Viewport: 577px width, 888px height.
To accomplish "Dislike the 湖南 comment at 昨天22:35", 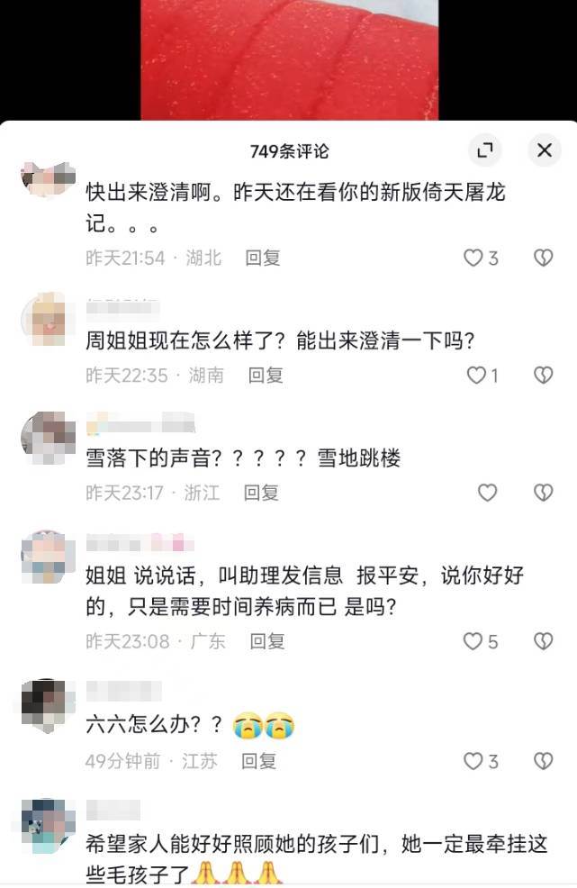I will click(x=543, y=375).
